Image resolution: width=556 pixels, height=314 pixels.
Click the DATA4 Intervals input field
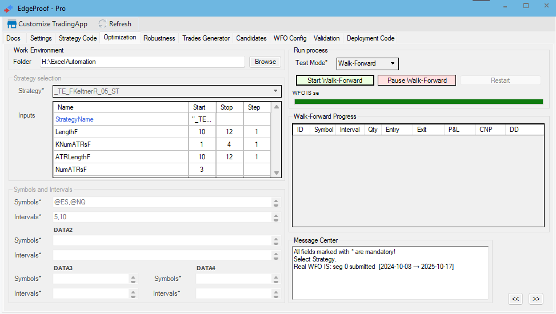coord(234,293)
